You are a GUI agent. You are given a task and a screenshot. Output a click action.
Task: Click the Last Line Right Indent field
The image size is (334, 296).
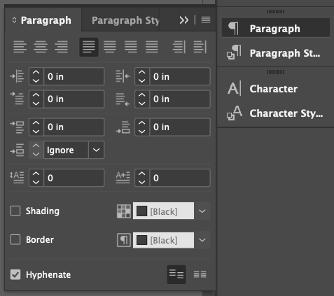[x=179, y=99]
